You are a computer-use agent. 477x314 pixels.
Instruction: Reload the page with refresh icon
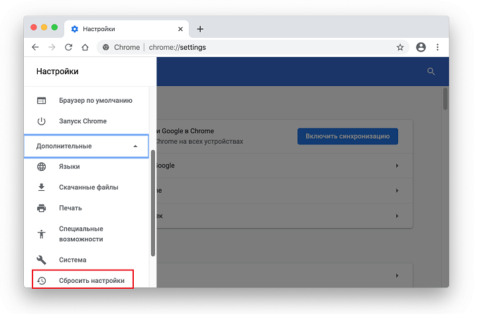click(68, 47)
